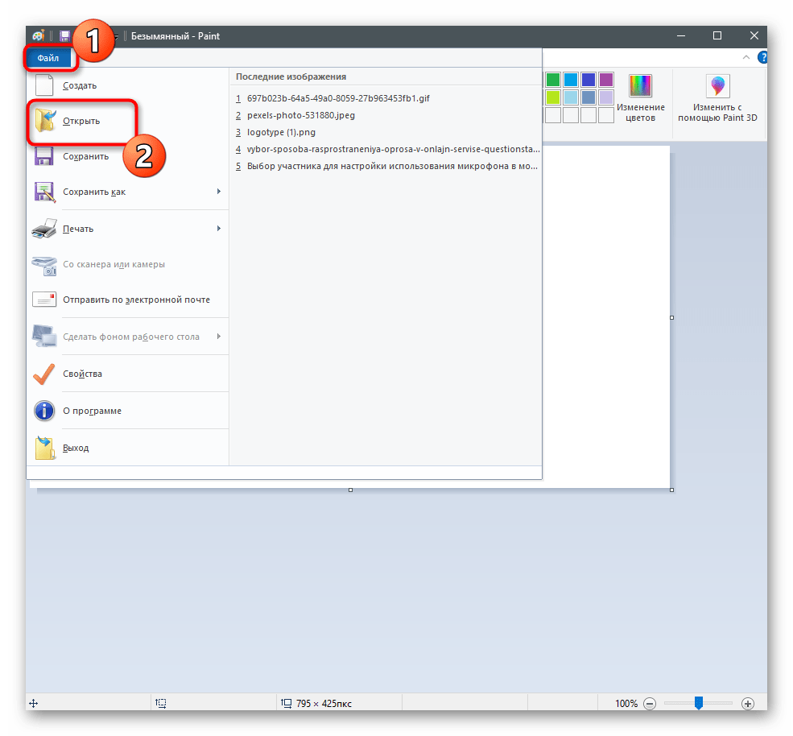Click the Открыть (Open) folder icon
The width and height of the screenshot is (793, 736).
point(45,121)
